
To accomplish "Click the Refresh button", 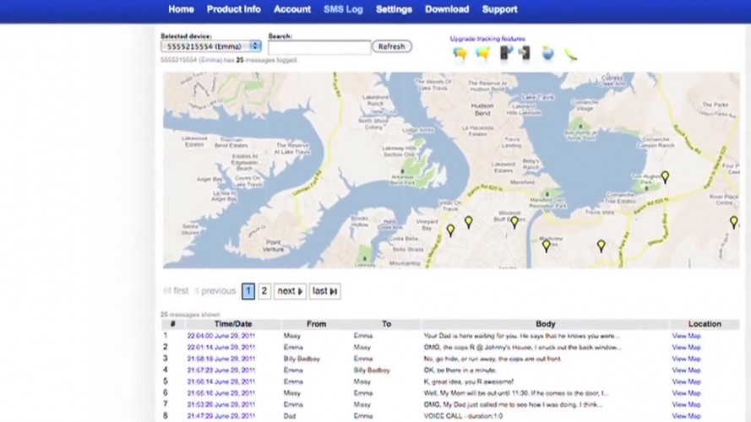I will coord(392,46).
